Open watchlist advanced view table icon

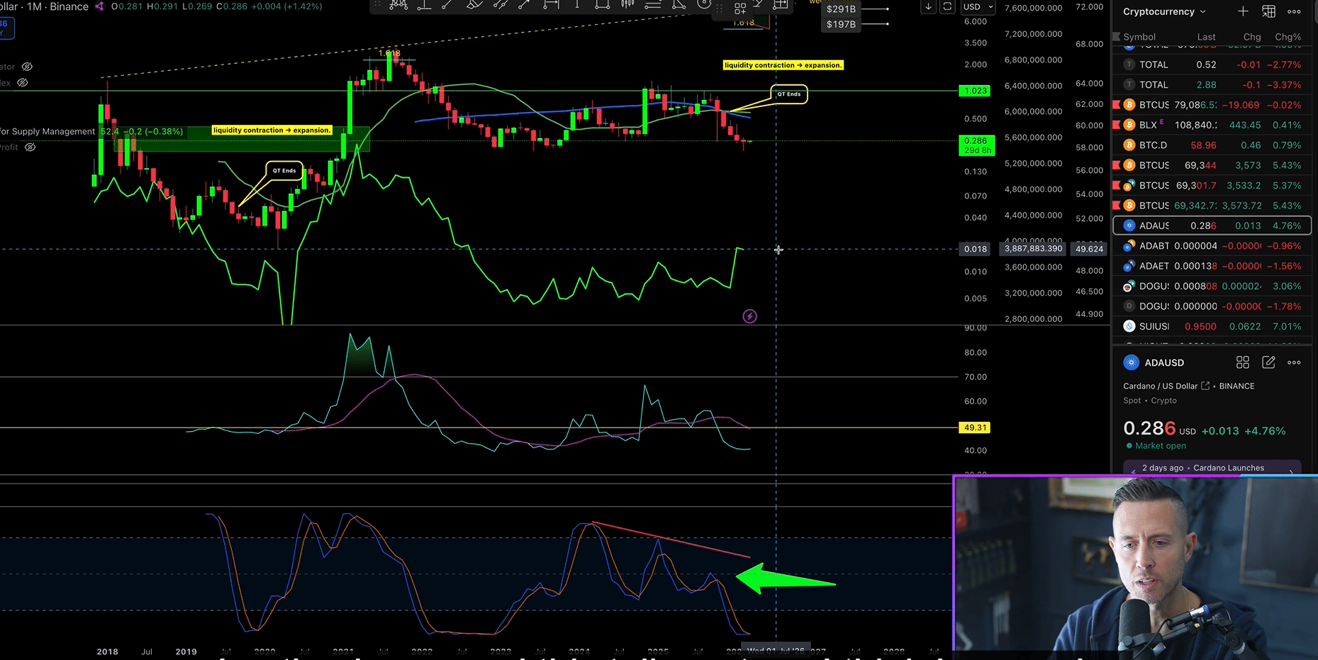[1268, 11]
